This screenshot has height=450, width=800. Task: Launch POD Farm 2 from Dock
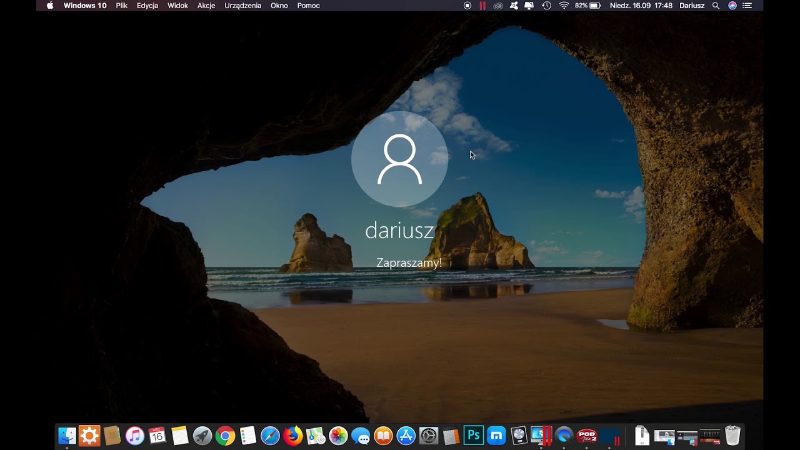click(x=587, y=436)
